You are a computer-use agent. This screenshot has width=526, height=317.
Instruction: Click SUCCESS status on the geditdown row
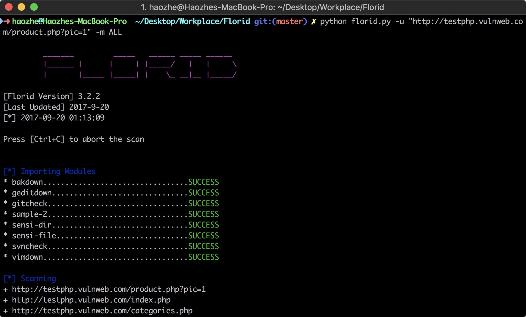pyautogui.click(x=204, y=193)
